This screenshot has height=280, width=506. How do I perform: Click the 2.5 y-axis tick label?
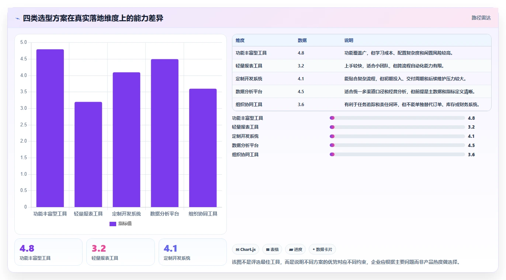(x=24, y=125)
